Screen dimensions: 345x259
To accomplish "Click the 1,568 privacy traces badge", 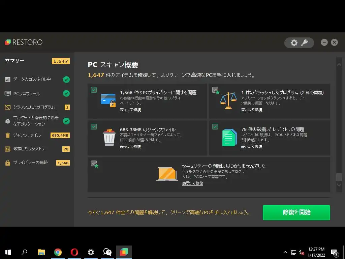I will (63, 163).
